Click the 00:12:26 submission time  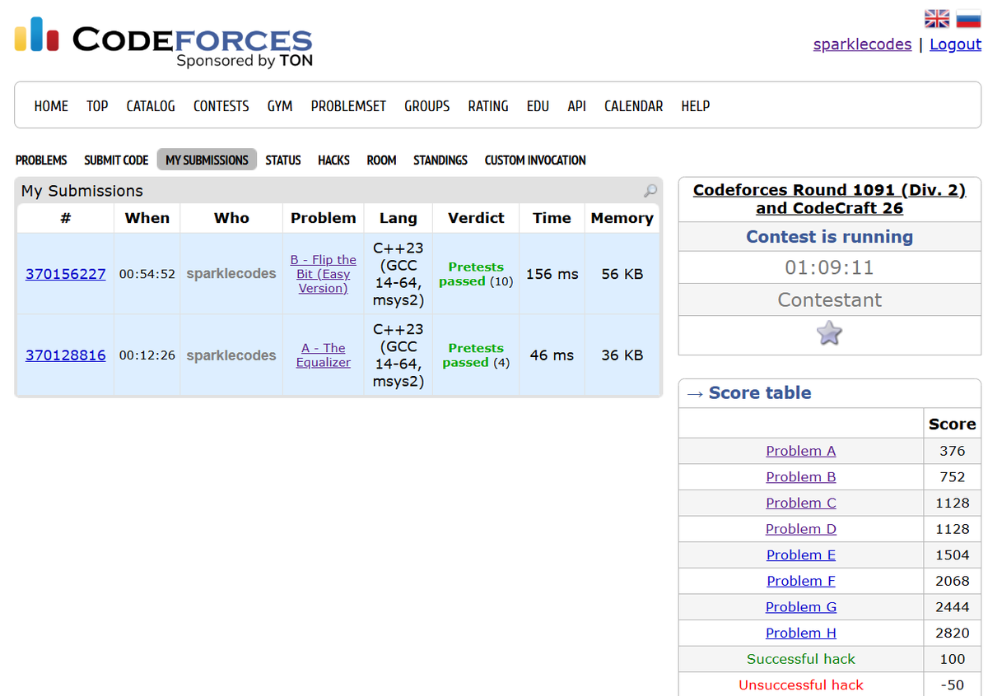tap(147, 355)
